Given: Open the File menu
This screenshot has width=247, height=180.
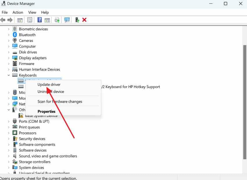Looking at the screenshot, I should [x=5, y=12].
